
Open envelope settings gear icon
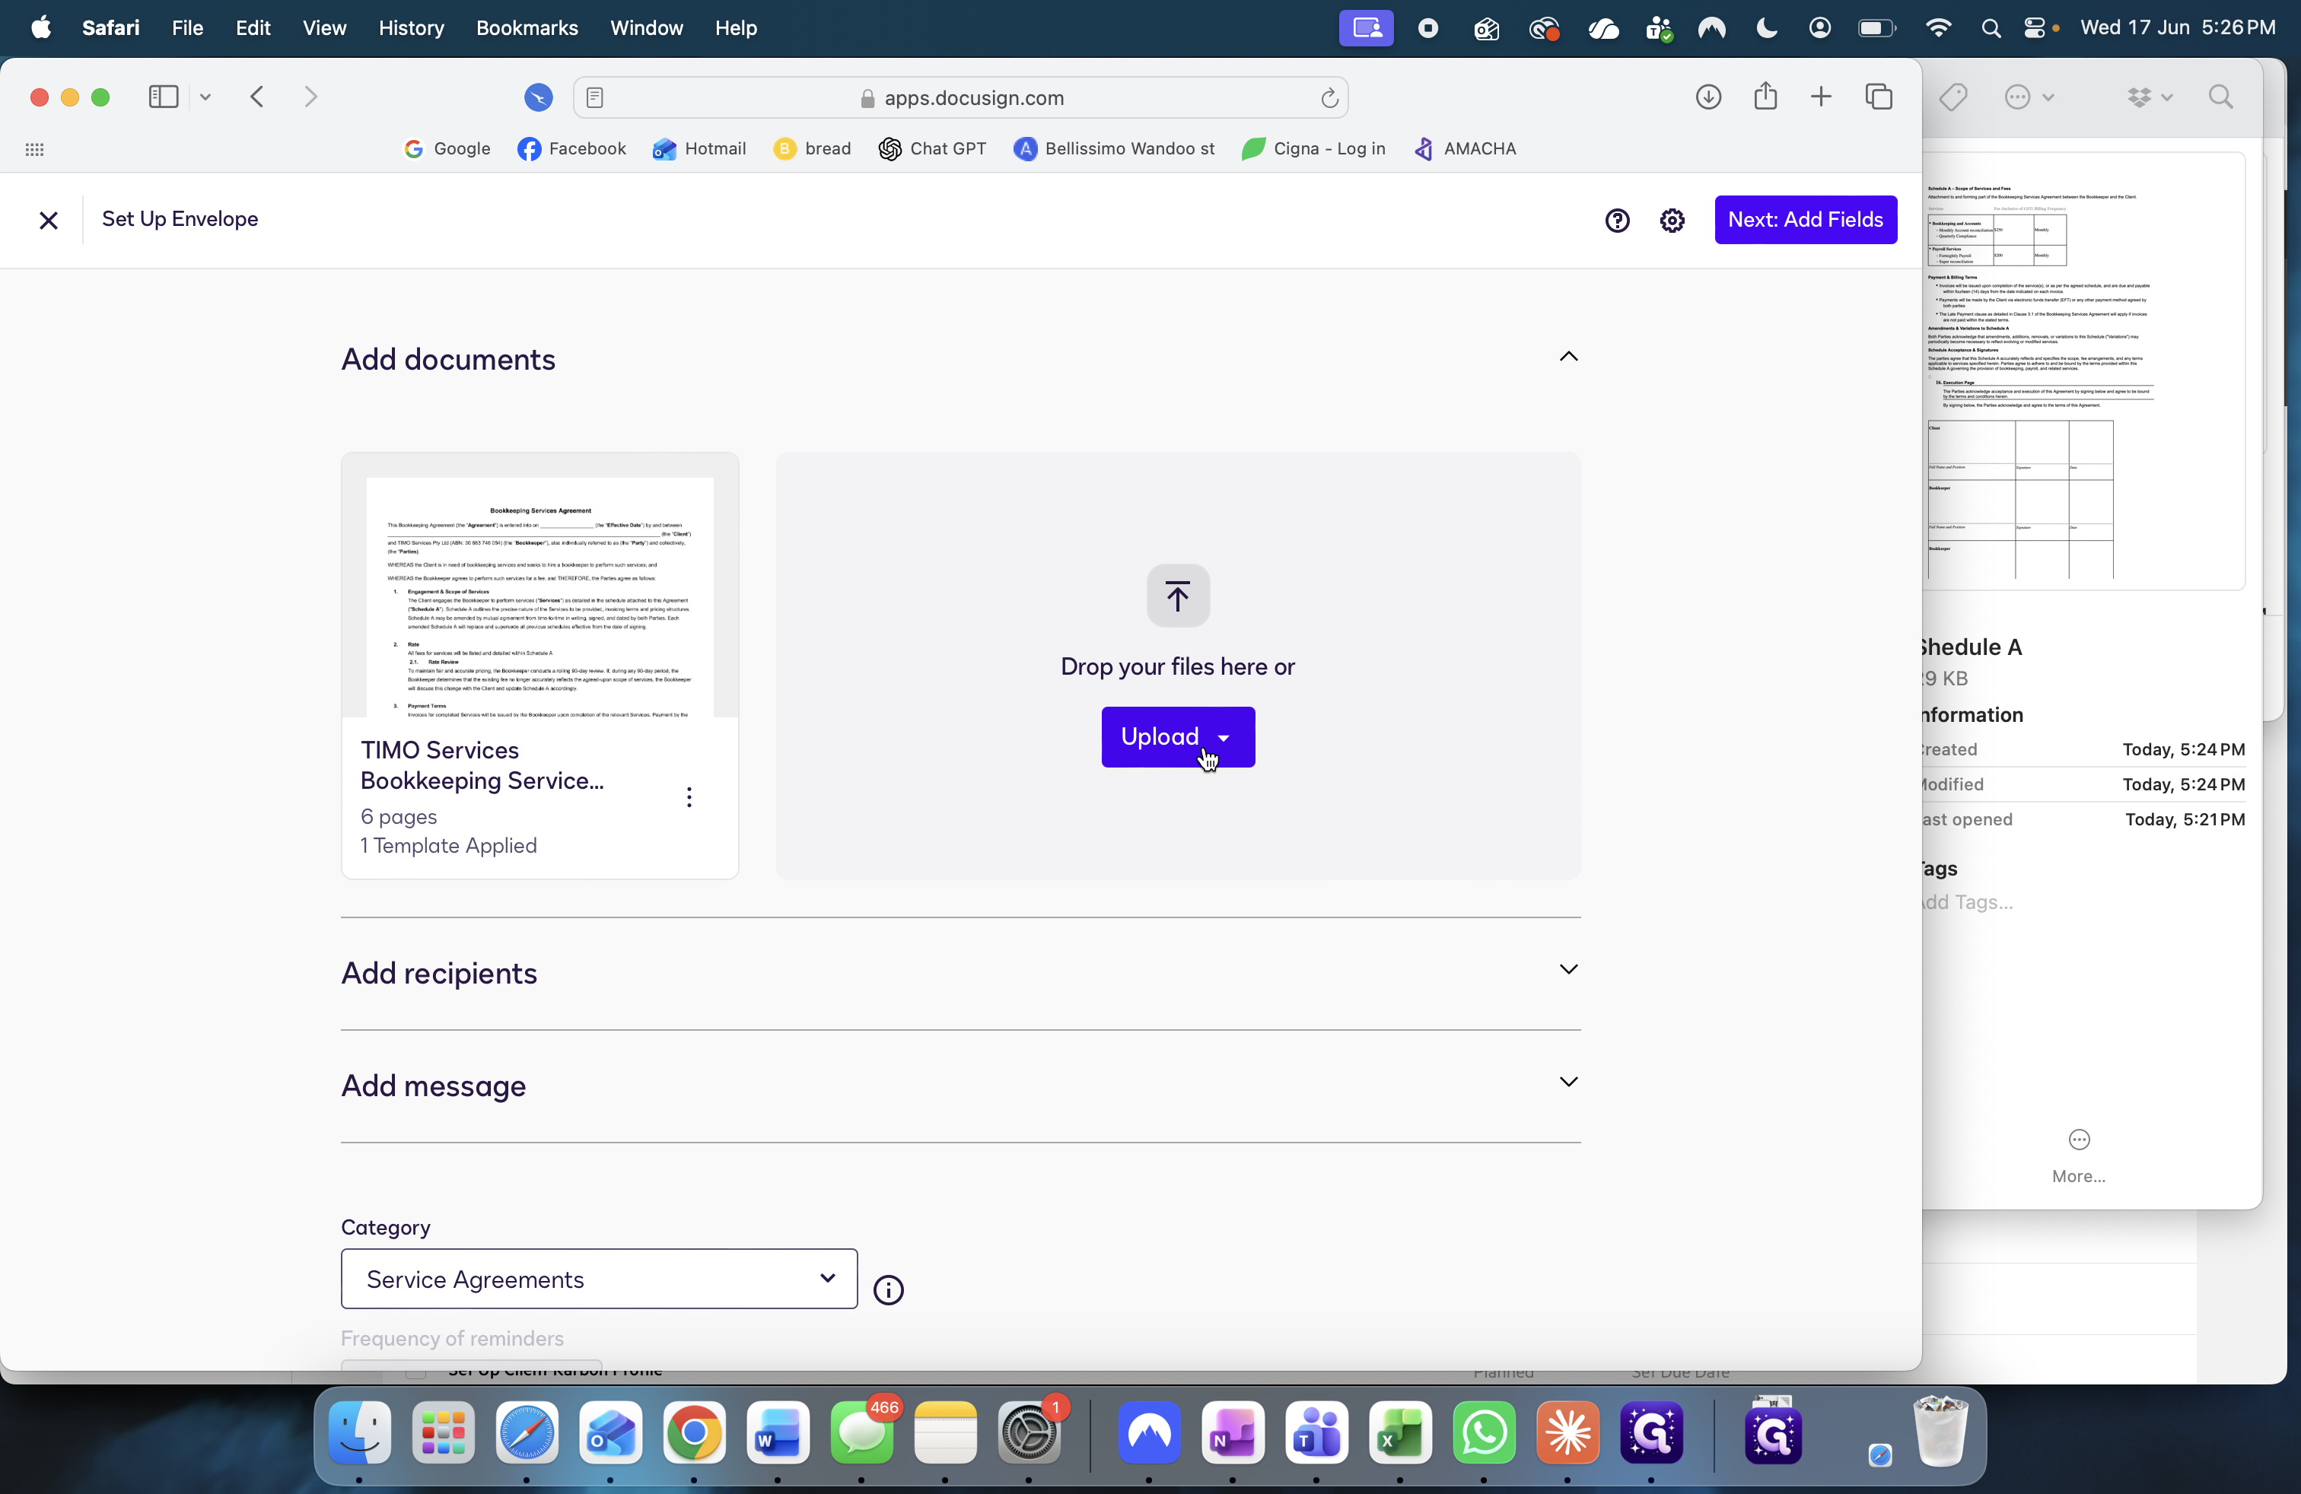(x=1672, y=221)
